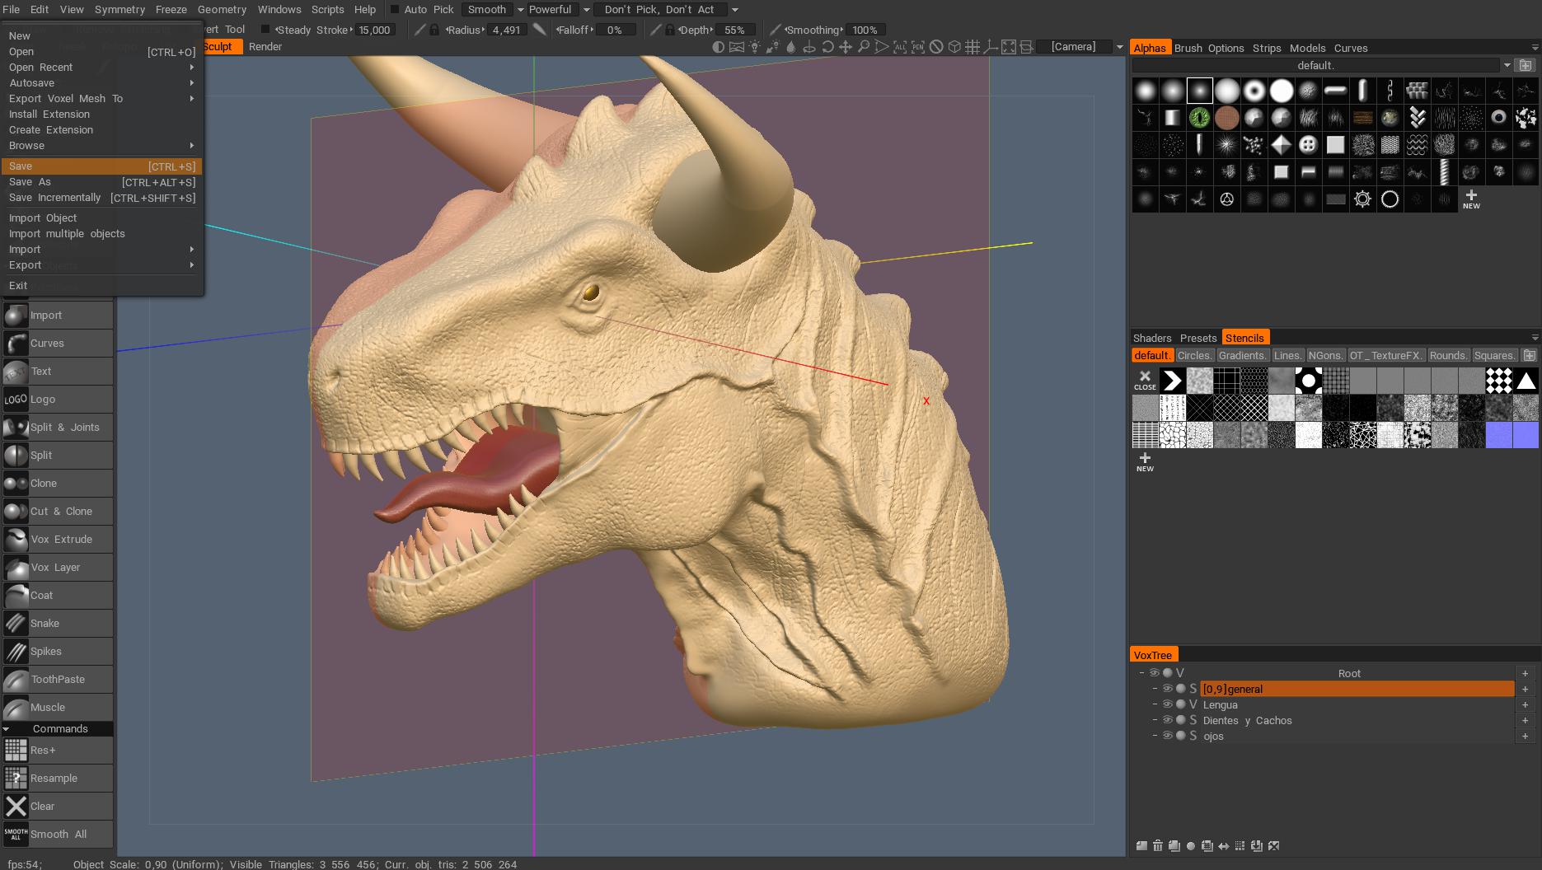This screenshot has width=1542, height=870.
Task: Click the Smoothing value field
Action: pos(865,30)
